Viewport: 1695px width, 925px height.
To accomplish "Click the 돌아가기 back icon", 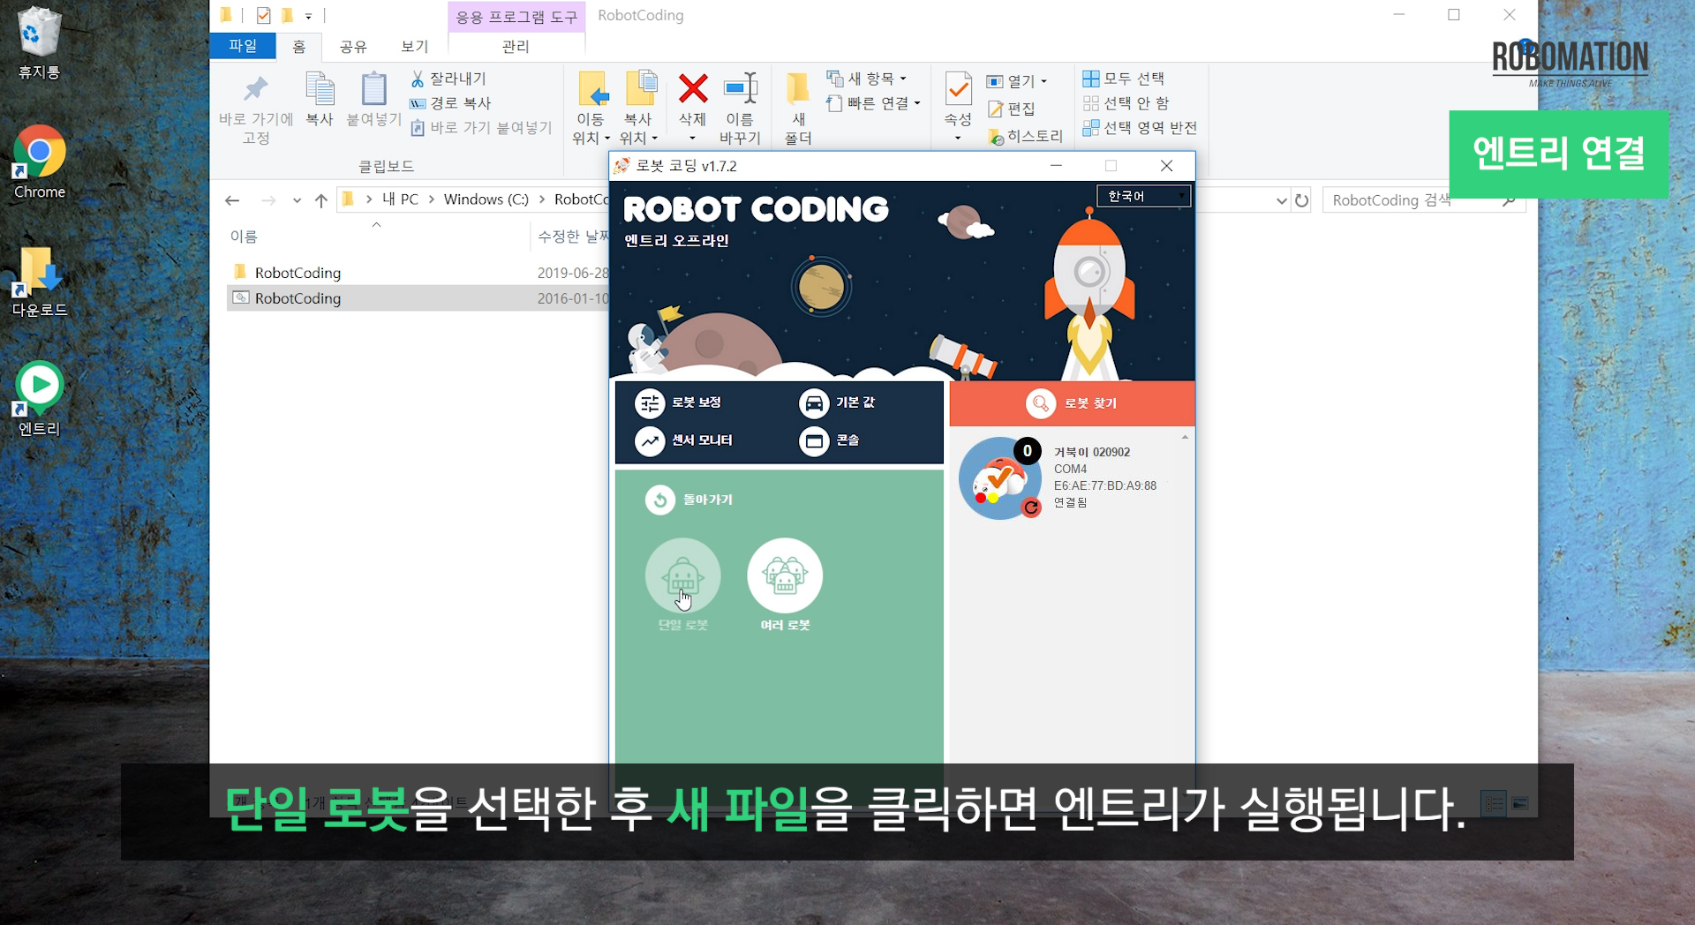I will [x=659, y=500].
